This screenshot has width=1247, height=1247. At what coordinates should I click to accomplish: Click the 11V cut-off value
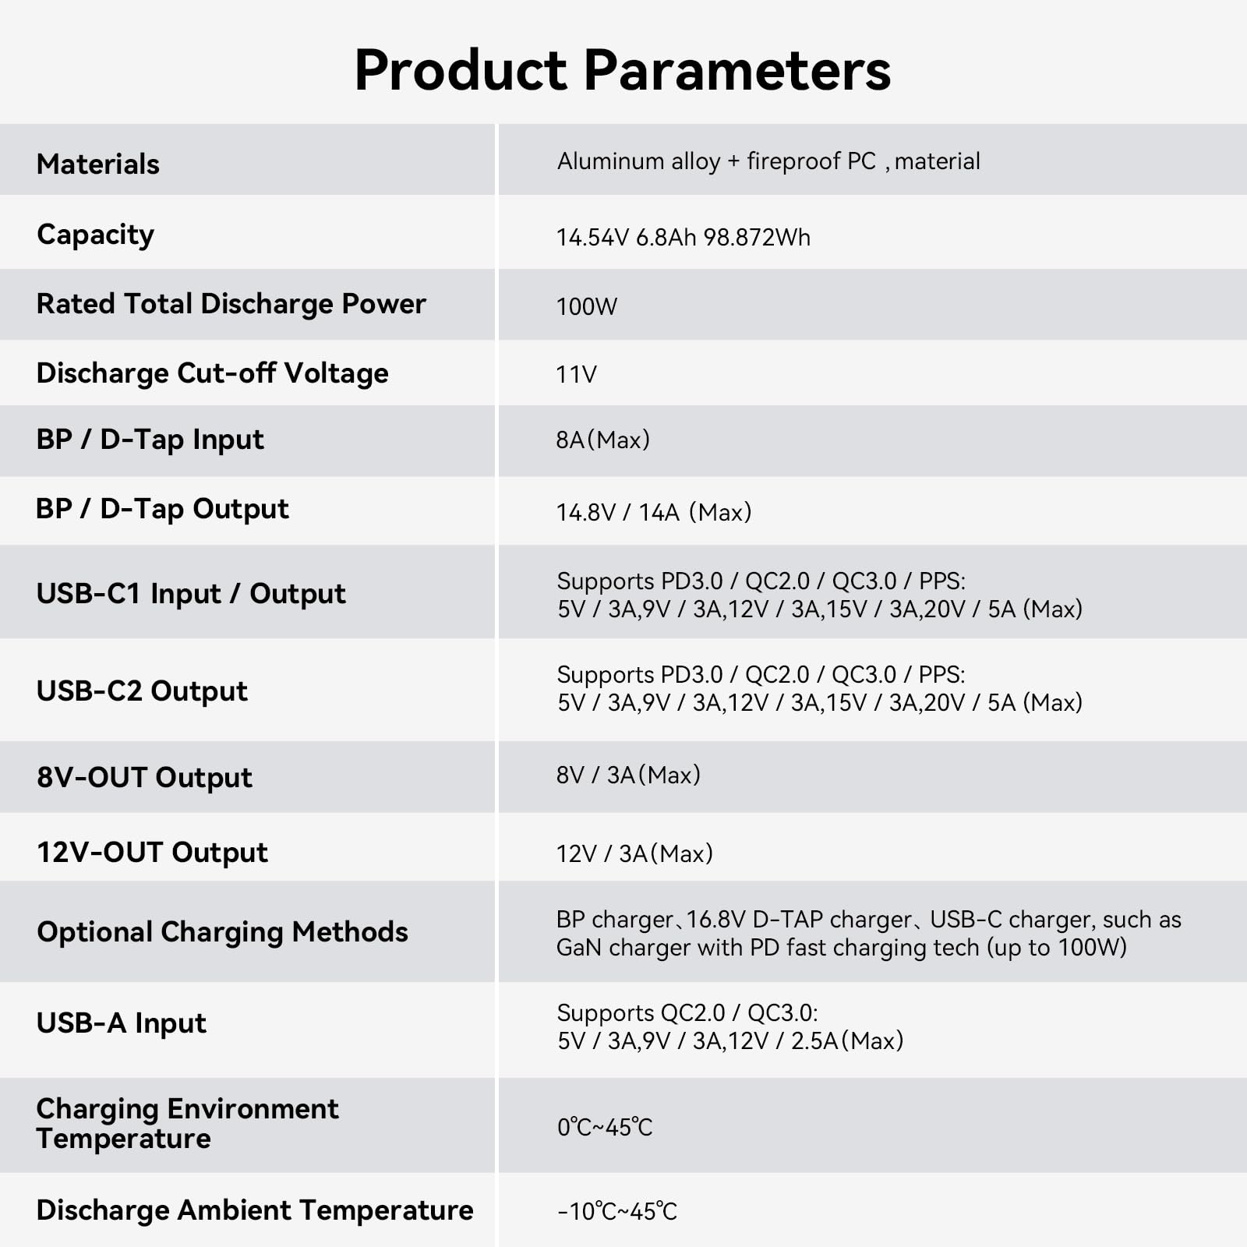[576, 375]
